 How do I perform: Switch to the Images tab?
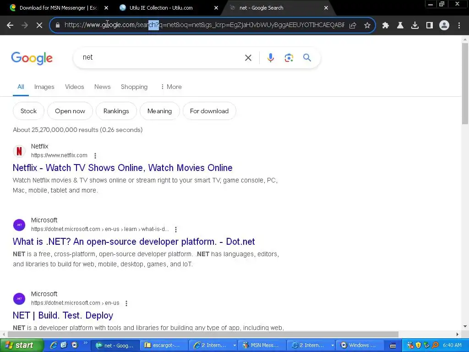pos(44,87)
